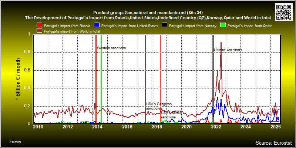The image size is (296, 148).
Task: Click the 2010 x-axis label
Action: click(x=38, y=127)
